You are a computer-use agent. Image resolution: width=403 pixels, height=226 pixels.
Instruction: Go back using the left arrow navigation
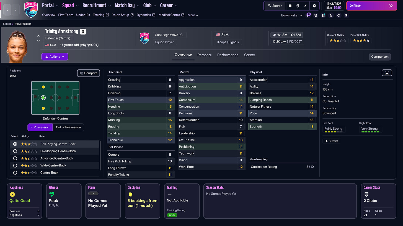(7, 10)
